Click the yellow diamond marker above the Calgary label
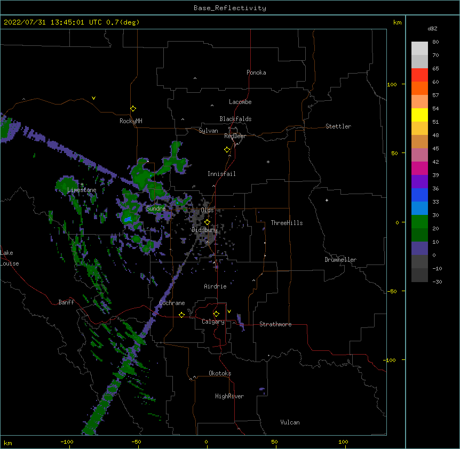The height and width of the screenshot is (449, 460). (x=216, y=314)
